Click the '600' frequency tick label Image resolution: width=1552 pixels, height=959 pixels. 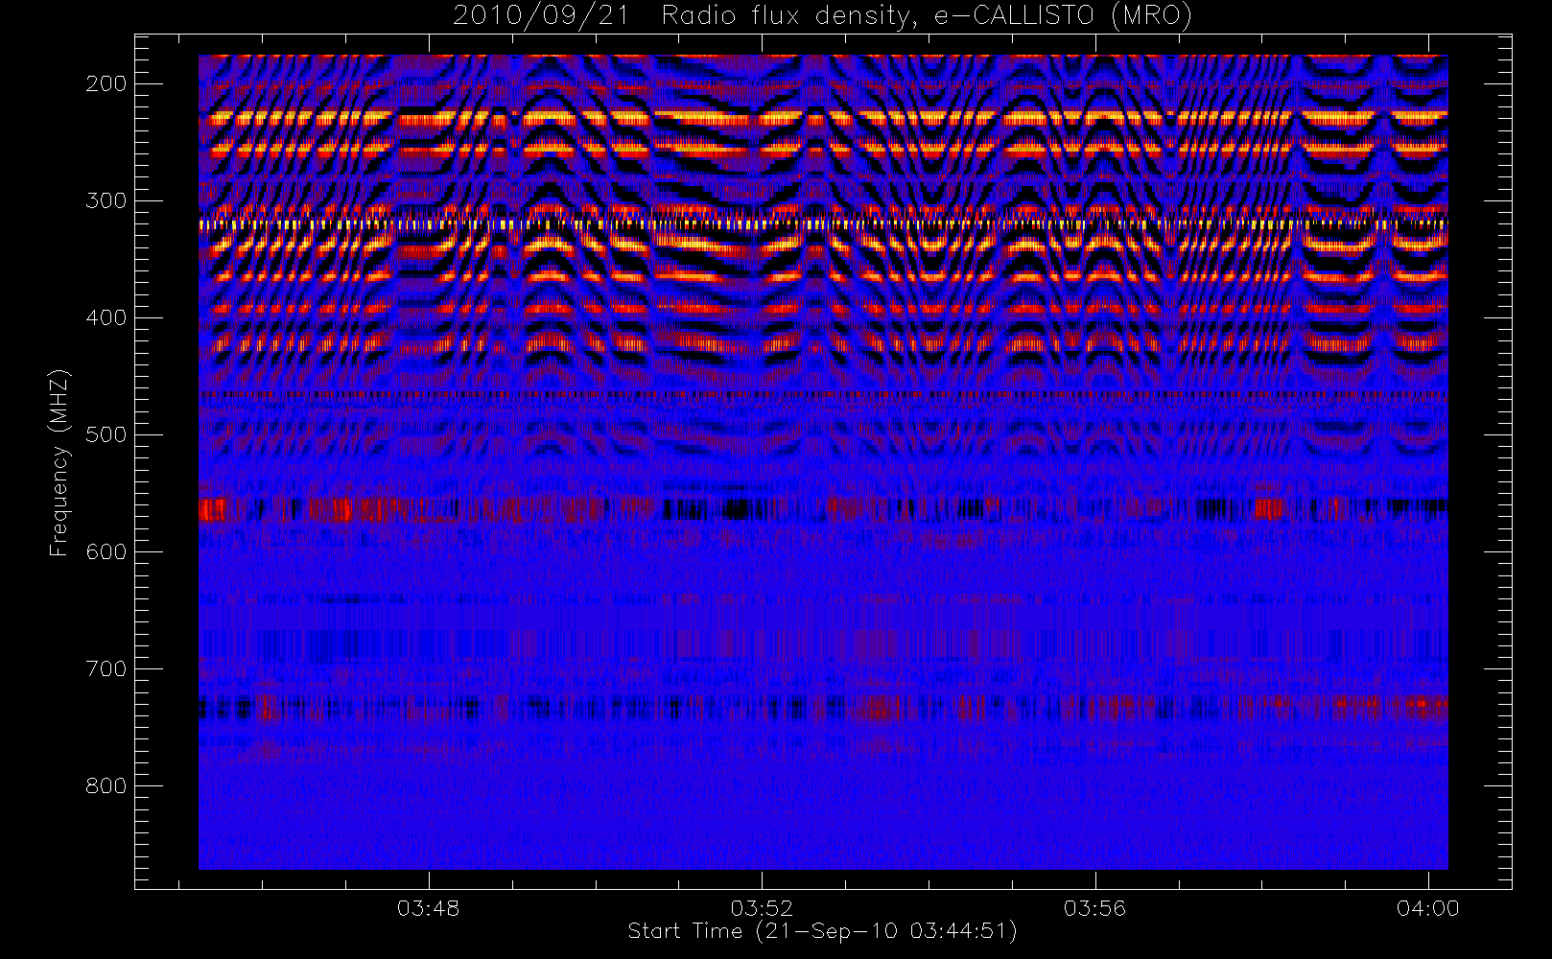pos(106,551)
